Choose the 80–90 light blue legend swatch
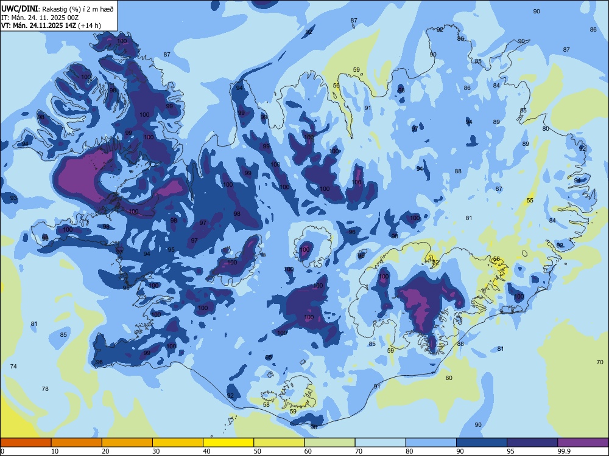This screenshot has width=609, height=456. pyautogui.click(x=431, y=443)
